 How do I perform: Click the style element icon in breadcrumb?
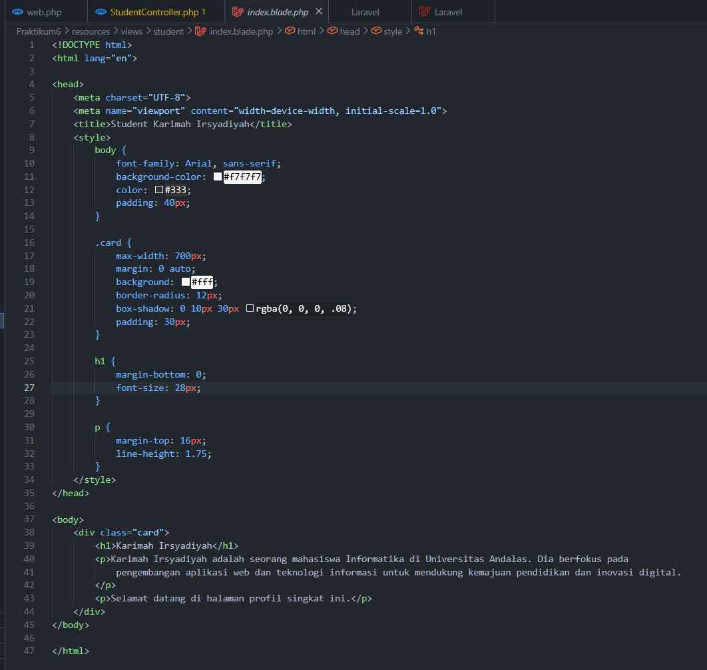coord(376,31)
